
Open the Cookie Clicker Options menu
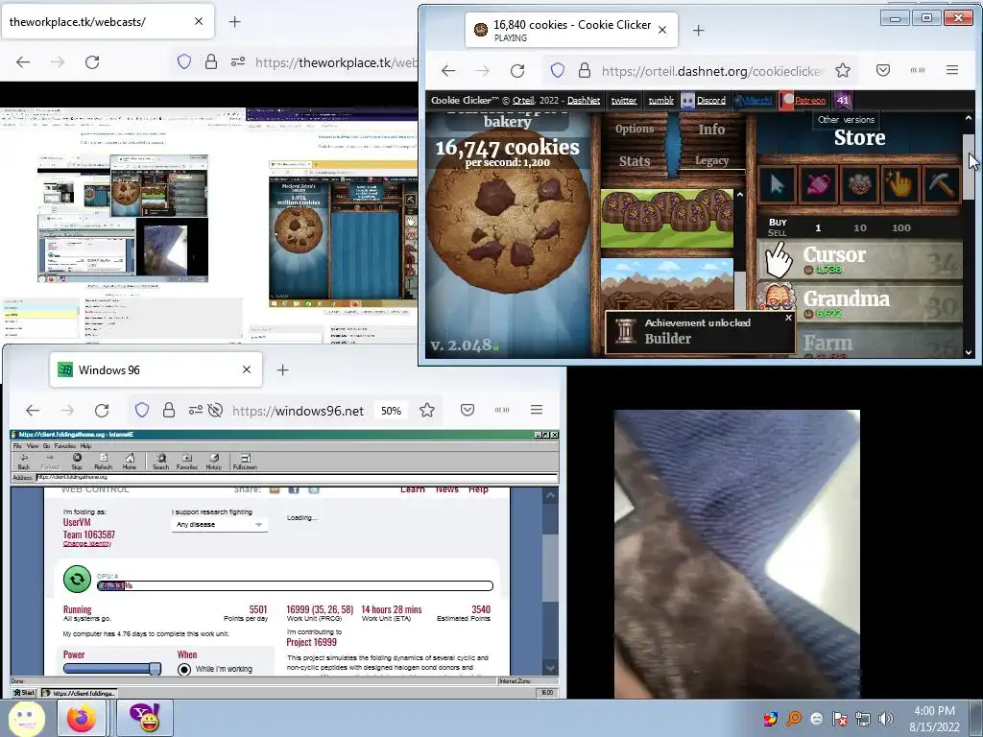pos(635,130)
